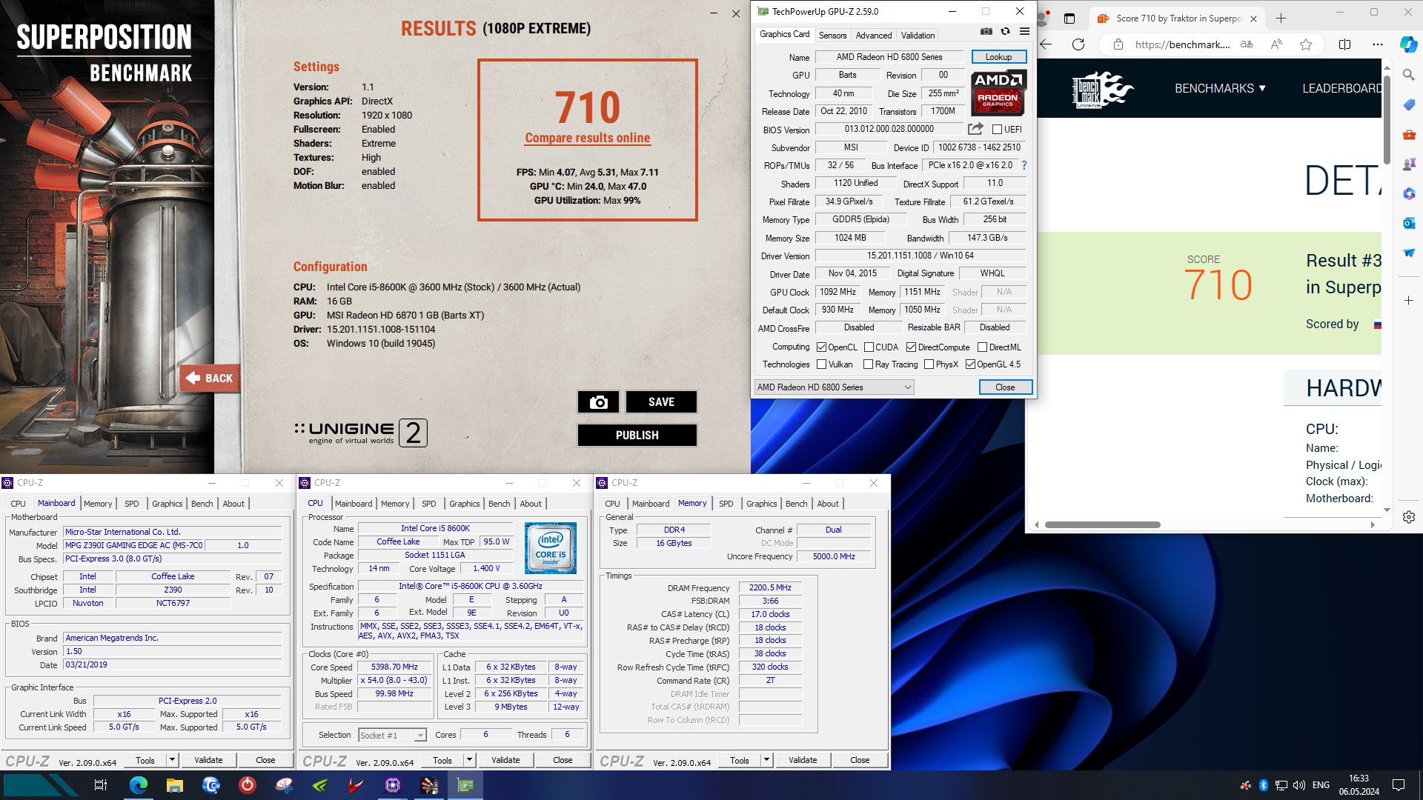
Task: Open the shopping tag icon in the Edge sidebar
Action: click(1409, 104)
